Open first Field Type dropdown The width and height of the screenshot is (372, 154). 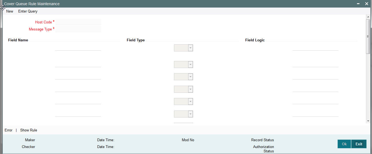coord(183,48)
